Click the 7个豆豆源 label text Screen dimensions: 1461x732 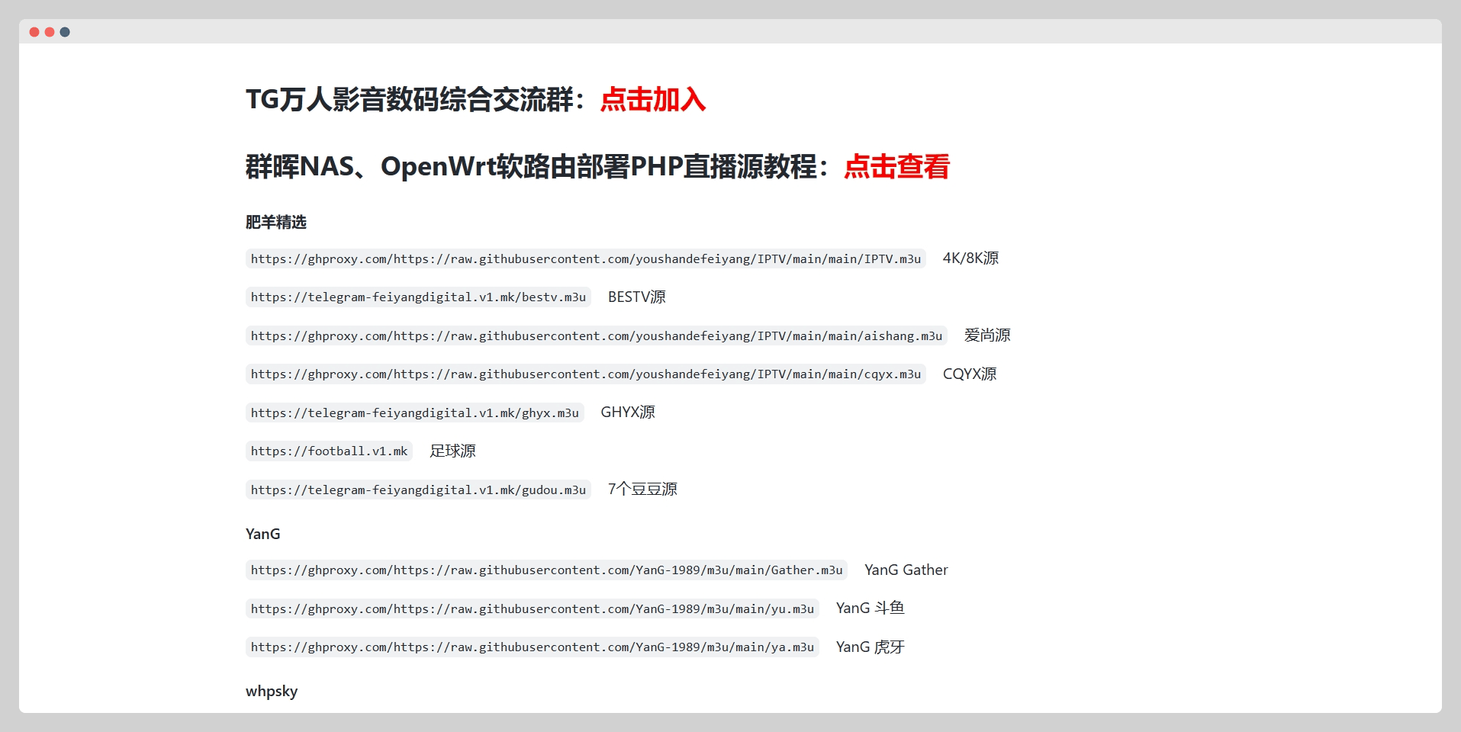point(642,490)
